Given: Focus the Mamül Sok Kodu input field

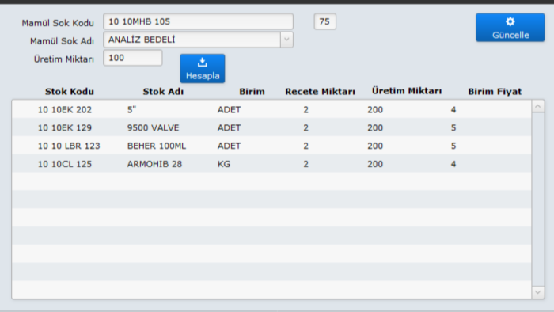Looking at the screenshot, I should (x=198, y=21).
